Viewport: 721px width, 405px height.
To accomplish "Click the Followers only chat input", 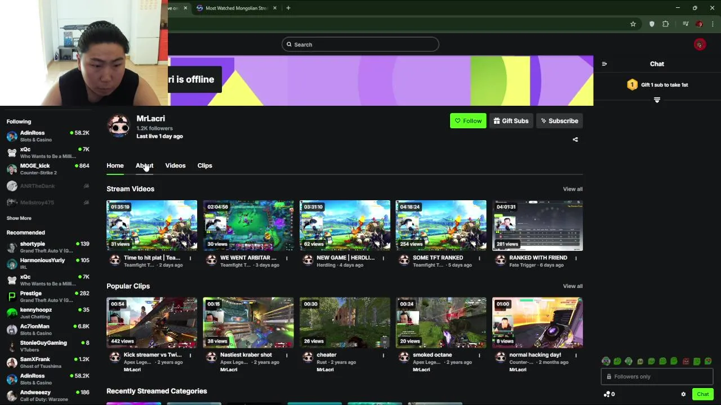I will 657,377.
